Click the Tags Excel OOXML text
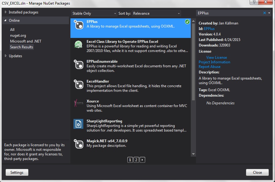 214,90
